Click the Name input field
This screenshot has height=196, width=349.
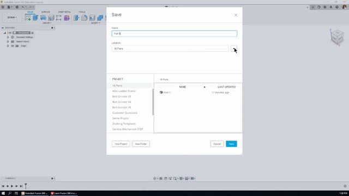[x=174, y=34]
